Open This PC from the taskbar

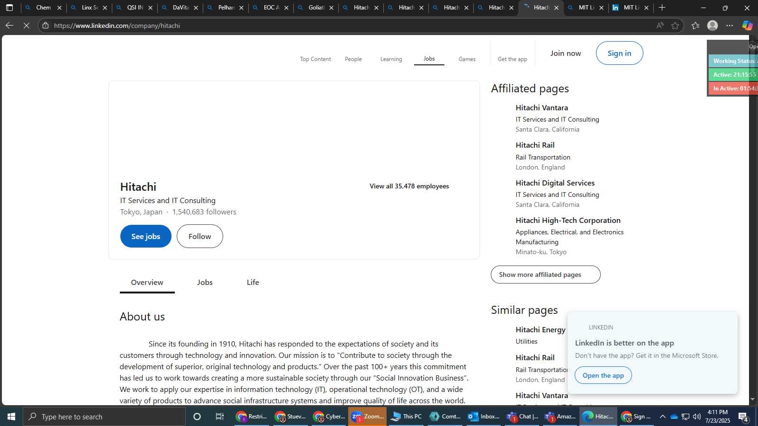406,417
